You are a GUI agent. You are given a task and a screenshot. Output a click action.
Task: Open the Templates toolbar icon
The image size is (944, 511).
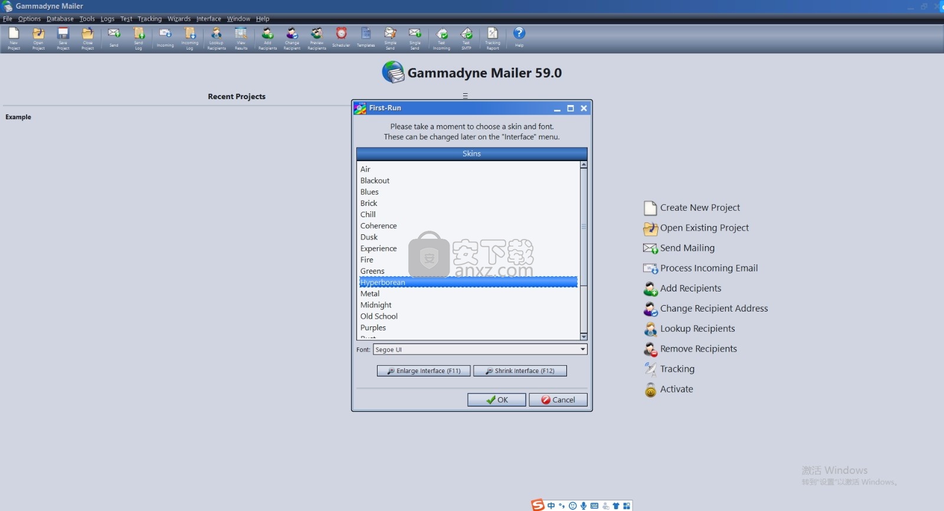tap(366, 37)
